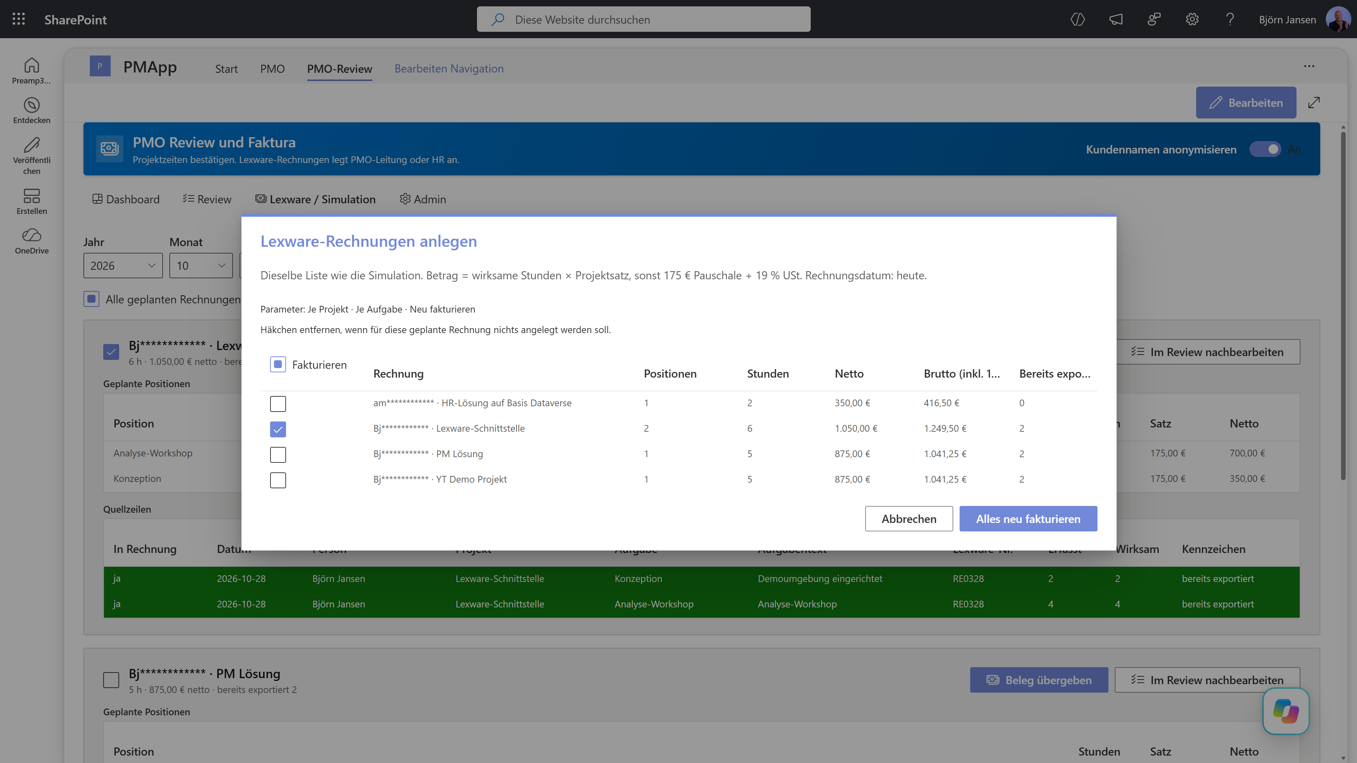Image resolution: width=1357 pixels, height=763 pixels.
Task: Sort by the Netto column header in dialog
Action: 849,374
